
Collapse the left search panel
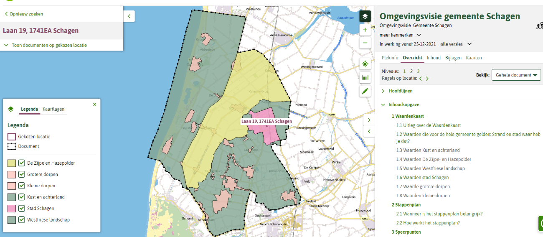pyautogui.click(x=129, y=16)
